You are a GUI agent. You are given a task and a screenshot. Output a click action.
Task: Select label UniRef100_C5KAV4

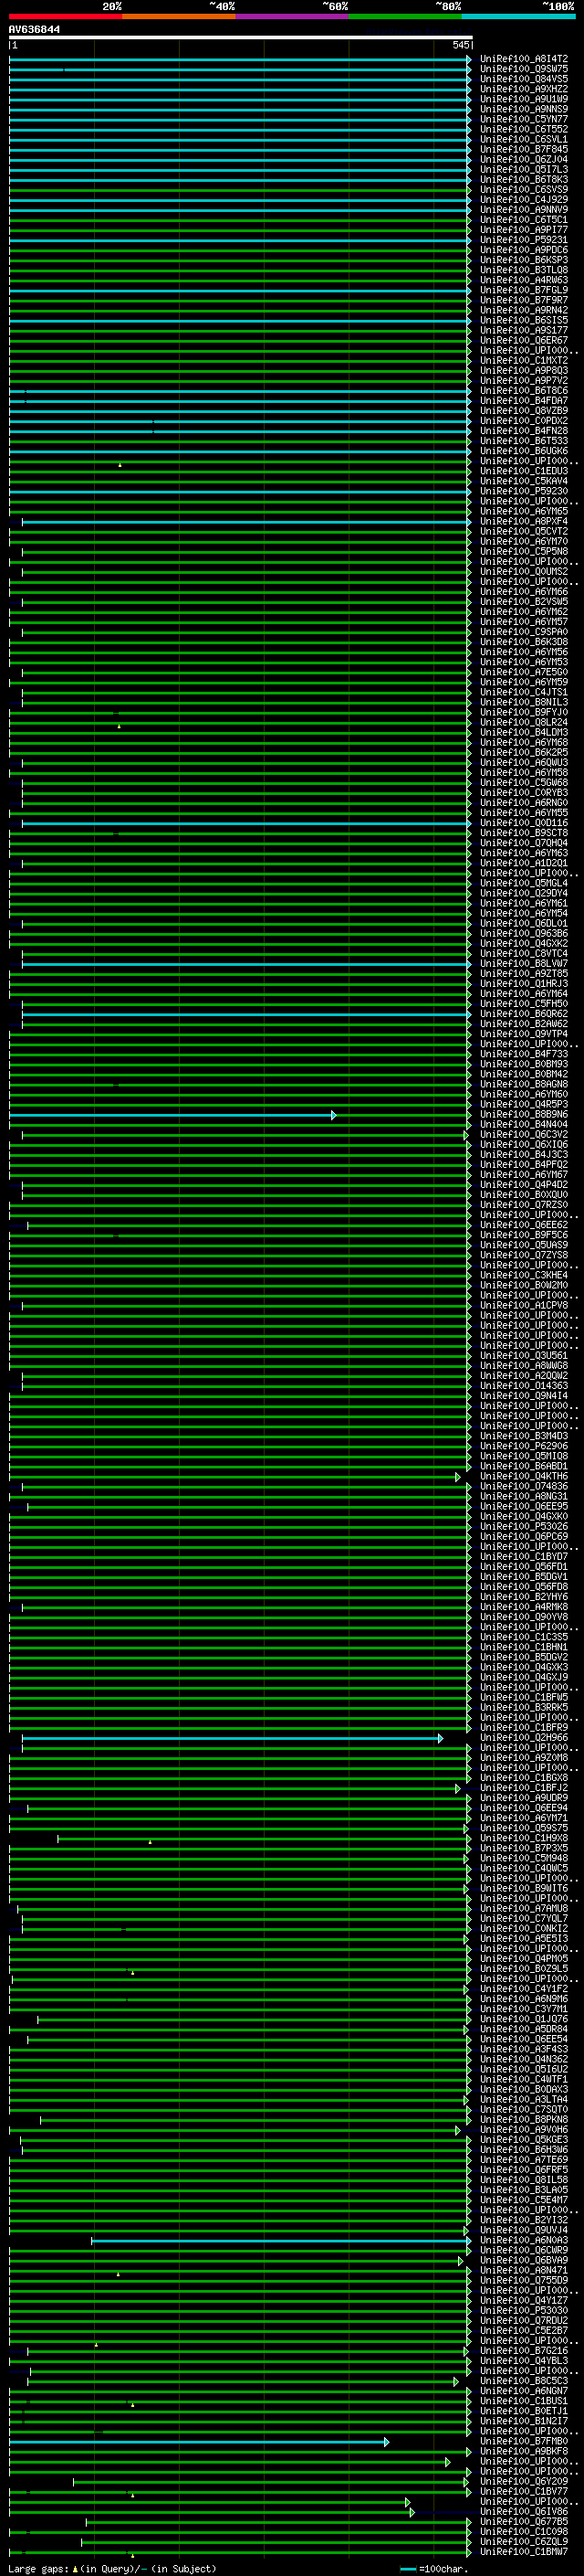(x=523, y=481)
